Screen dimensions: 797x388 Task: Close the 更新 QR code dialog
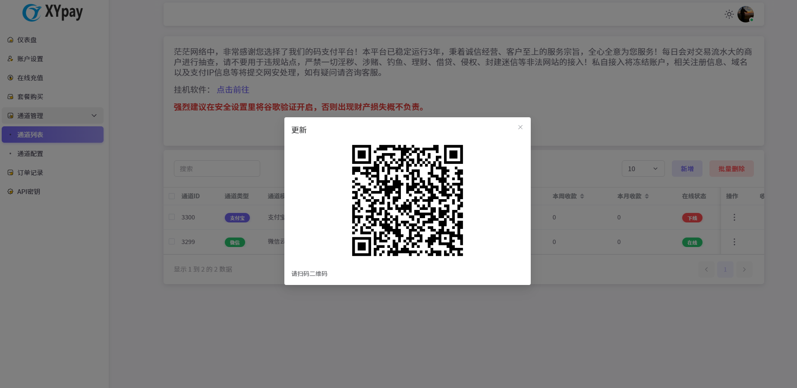(x=520, y=127)
